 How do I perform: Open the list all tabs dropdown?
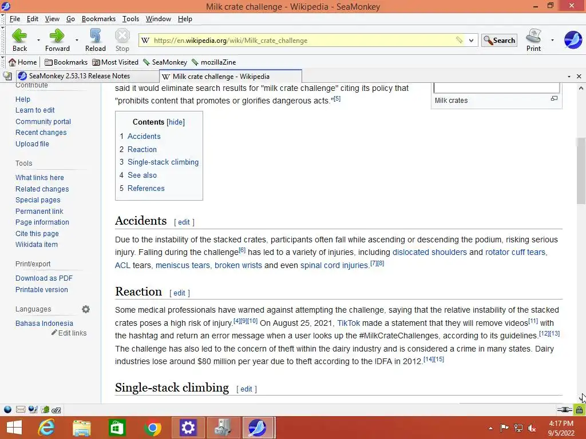(569, 77)
